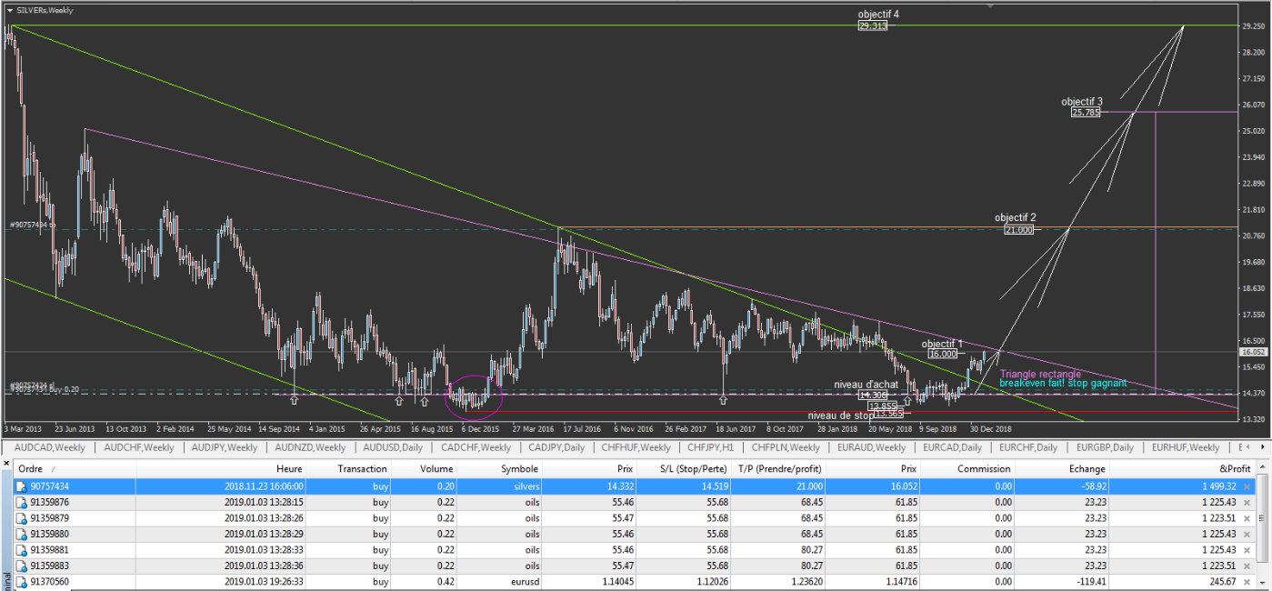Image resolution: width=1272 pixels, height=591 pixels.
Task: Close oils order 91359883 via x icon
Action: (1247, 566)
